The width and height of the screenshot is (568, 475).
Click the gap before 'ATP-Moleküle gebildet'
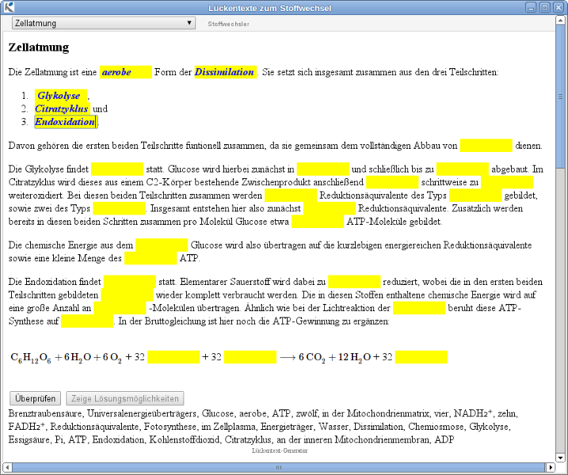(x=318, y=222)
